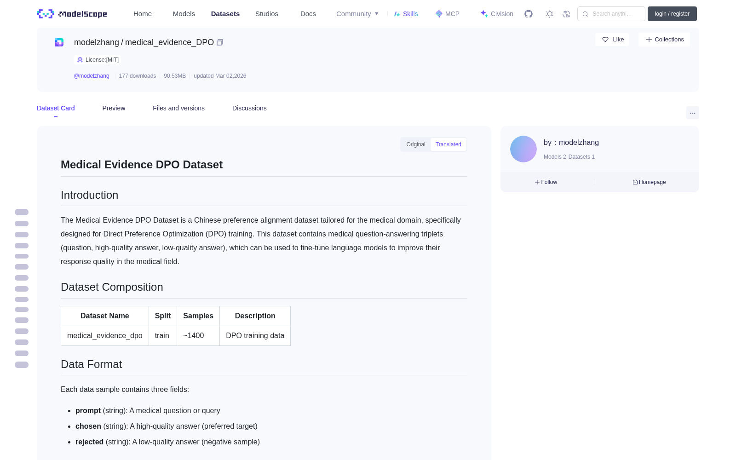Go to the Home nav item

click(143, 14)
